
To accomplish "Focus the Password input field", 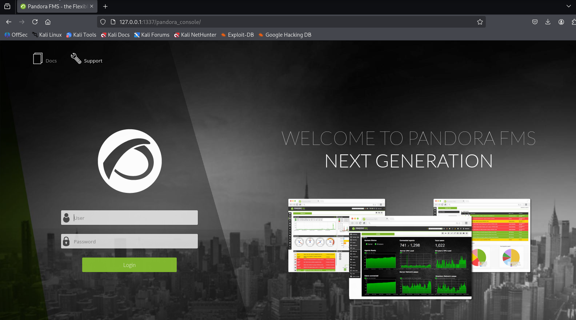I will 129,241.
